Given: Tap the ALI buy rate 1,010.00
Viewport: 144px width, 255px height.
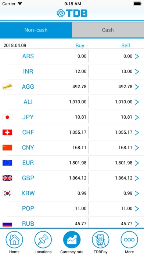Looking at the screenshot, I should pos(78,102).
